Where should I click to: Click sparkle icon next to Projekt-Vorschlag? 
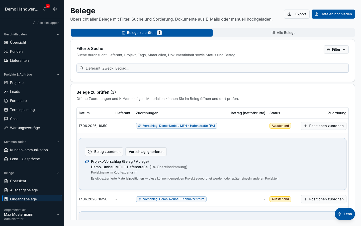pos(87,161)
